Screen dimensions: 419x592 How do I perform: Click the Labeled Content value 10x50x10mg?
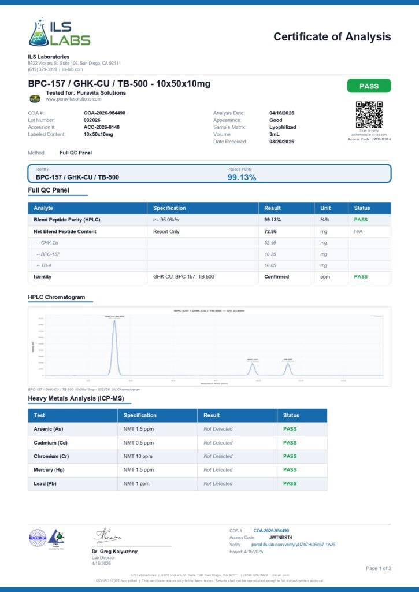98,134
